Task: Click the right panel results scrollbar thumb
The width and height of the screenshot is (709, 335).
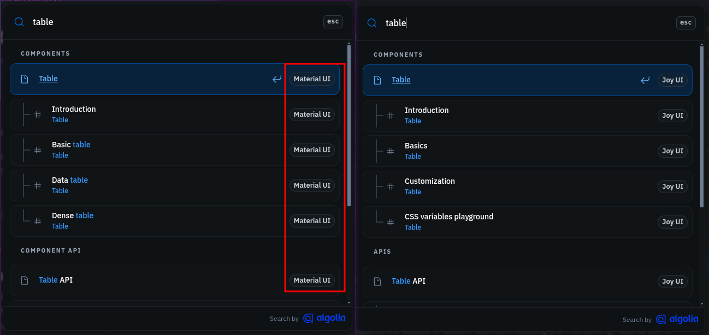Action: [x=702, y=125]
